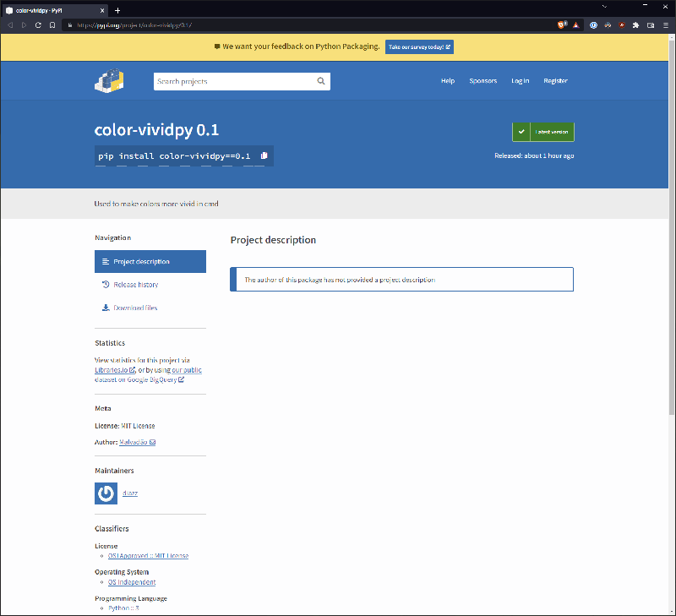The width and height of the screenshot is (676, 616).
Task: Follow the Libraries.io statistics link
Action: [115, 370]
